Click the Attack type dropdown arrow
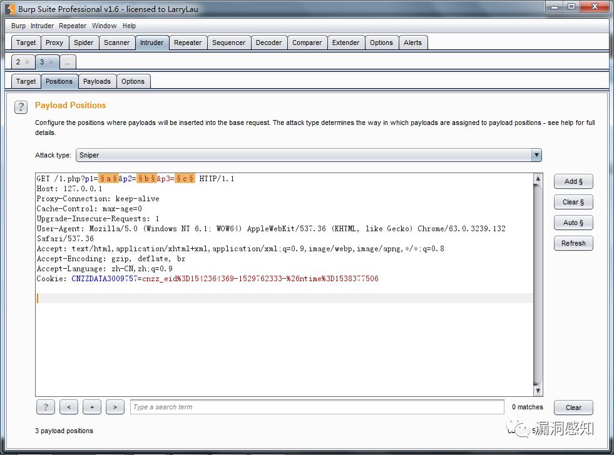614x455 pixels. (536, 155)
